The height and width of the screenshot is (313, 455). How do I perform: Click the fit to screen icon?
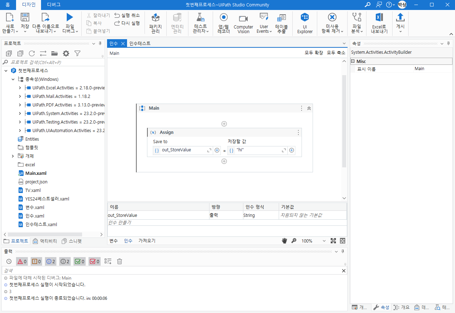(x=333, y=241)
